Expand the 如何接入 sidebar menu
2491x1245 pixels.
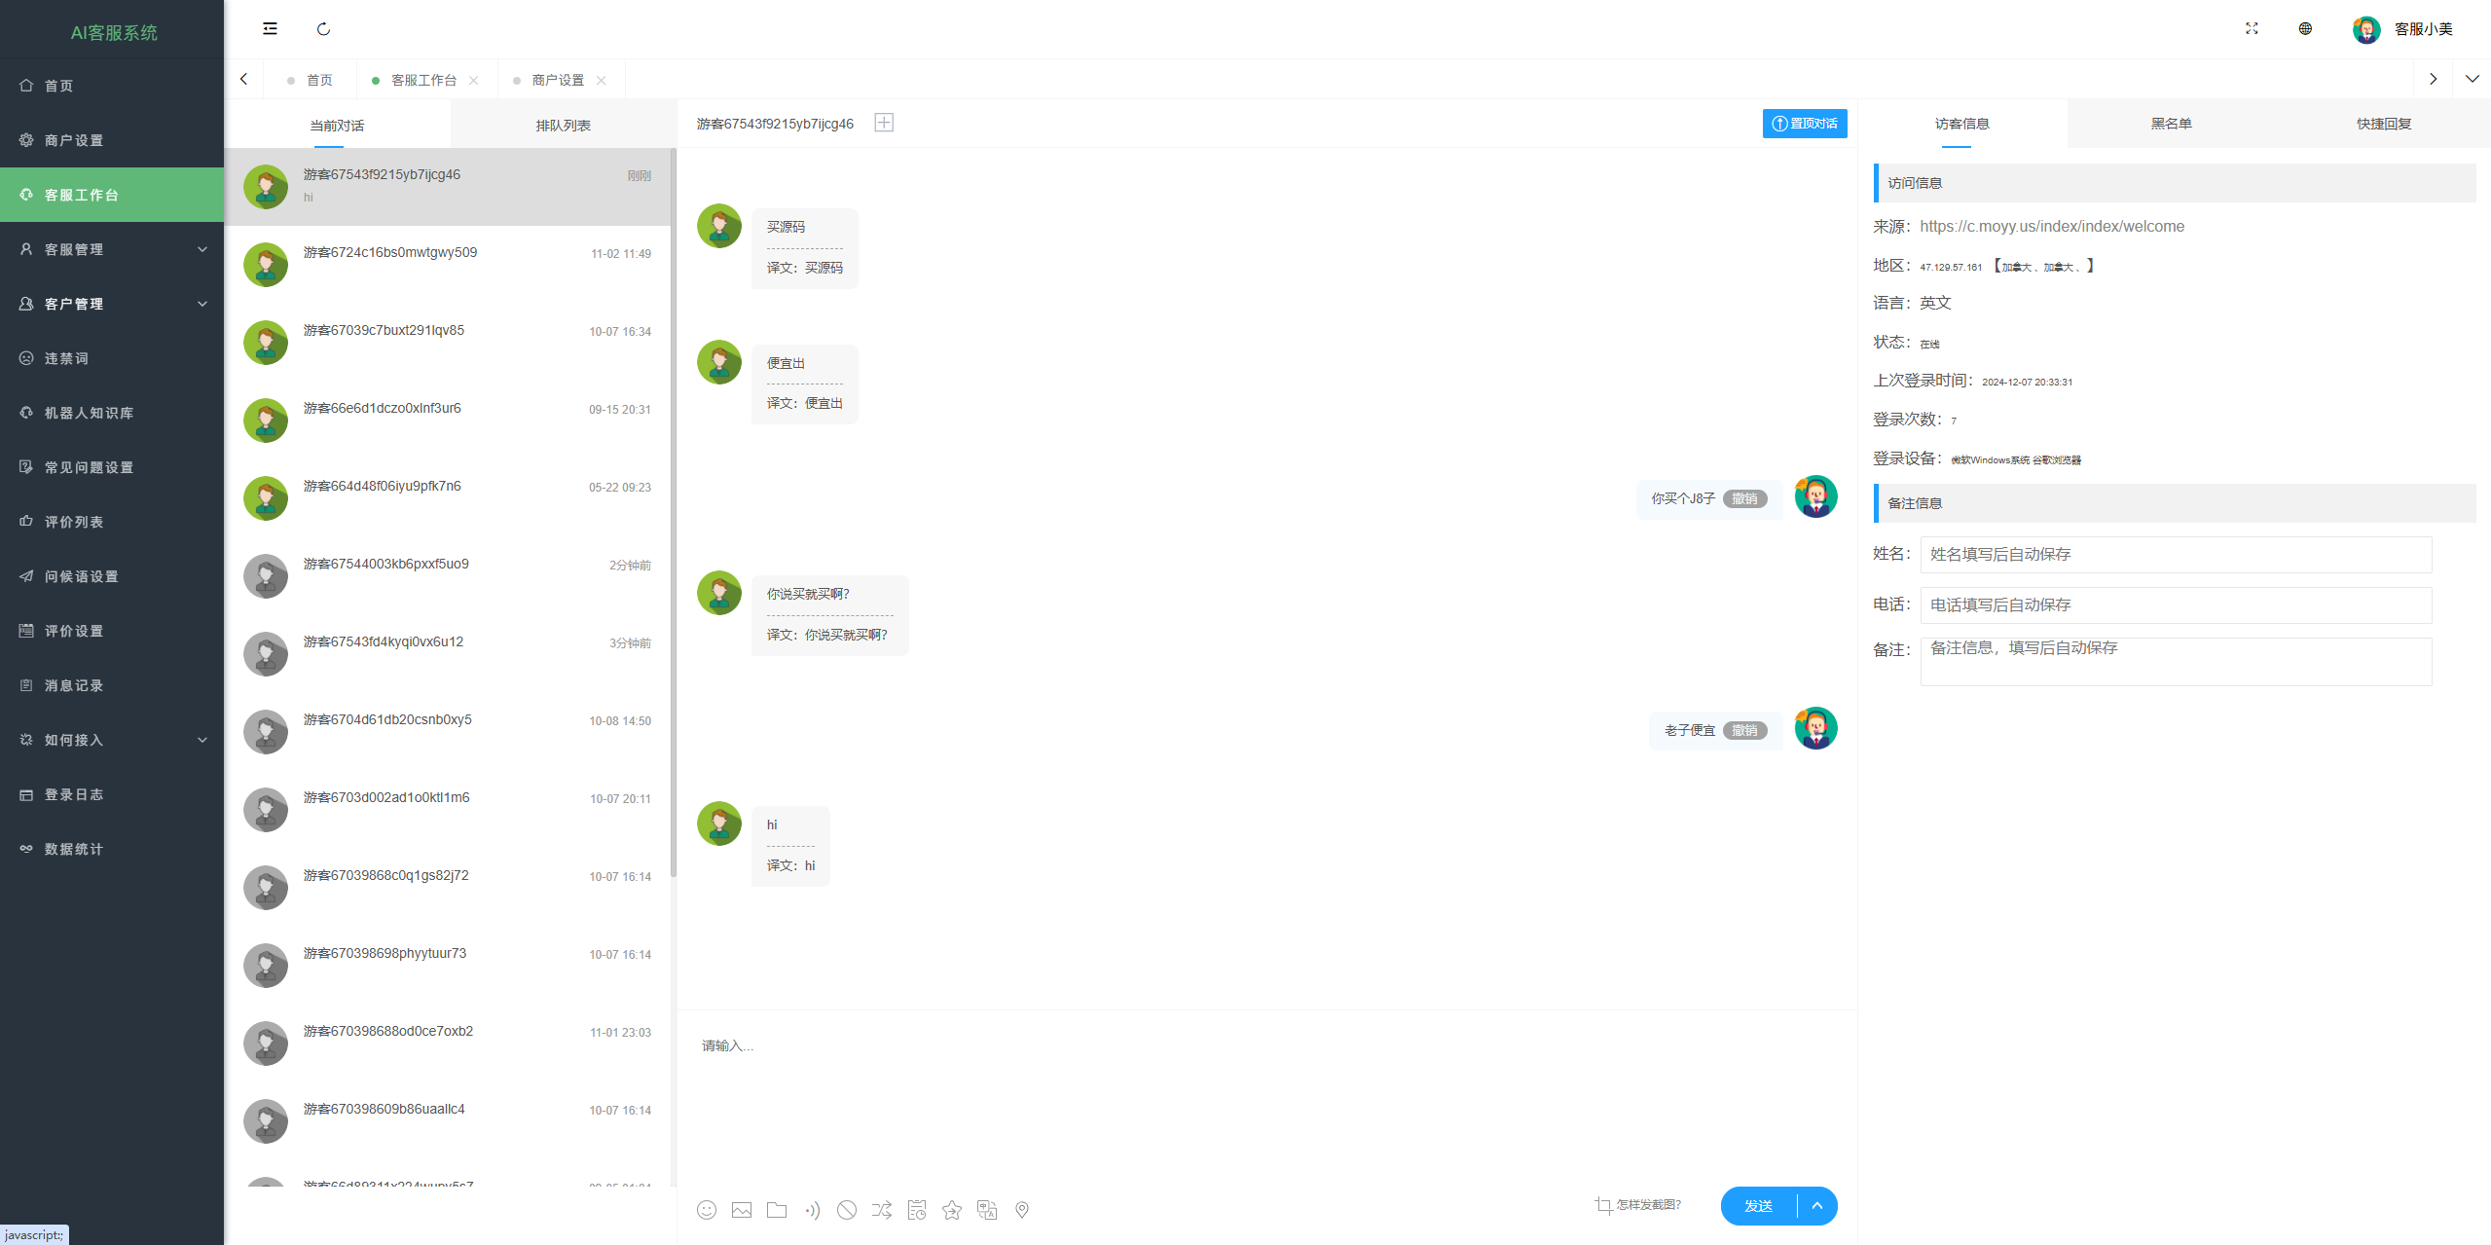(112, 740)
